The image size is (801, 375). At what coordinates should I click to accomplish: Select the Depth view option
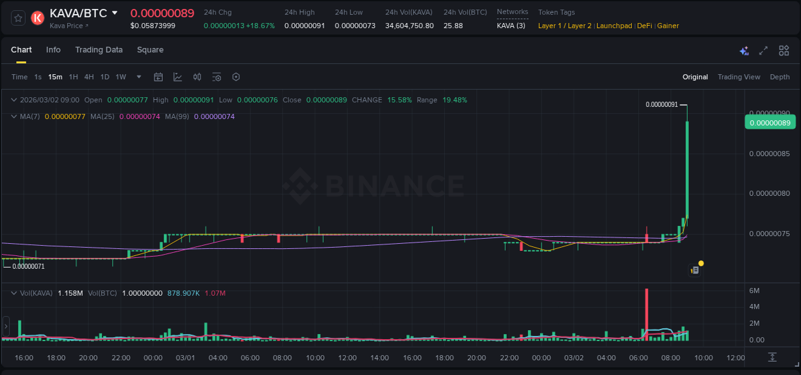point(779,76)
